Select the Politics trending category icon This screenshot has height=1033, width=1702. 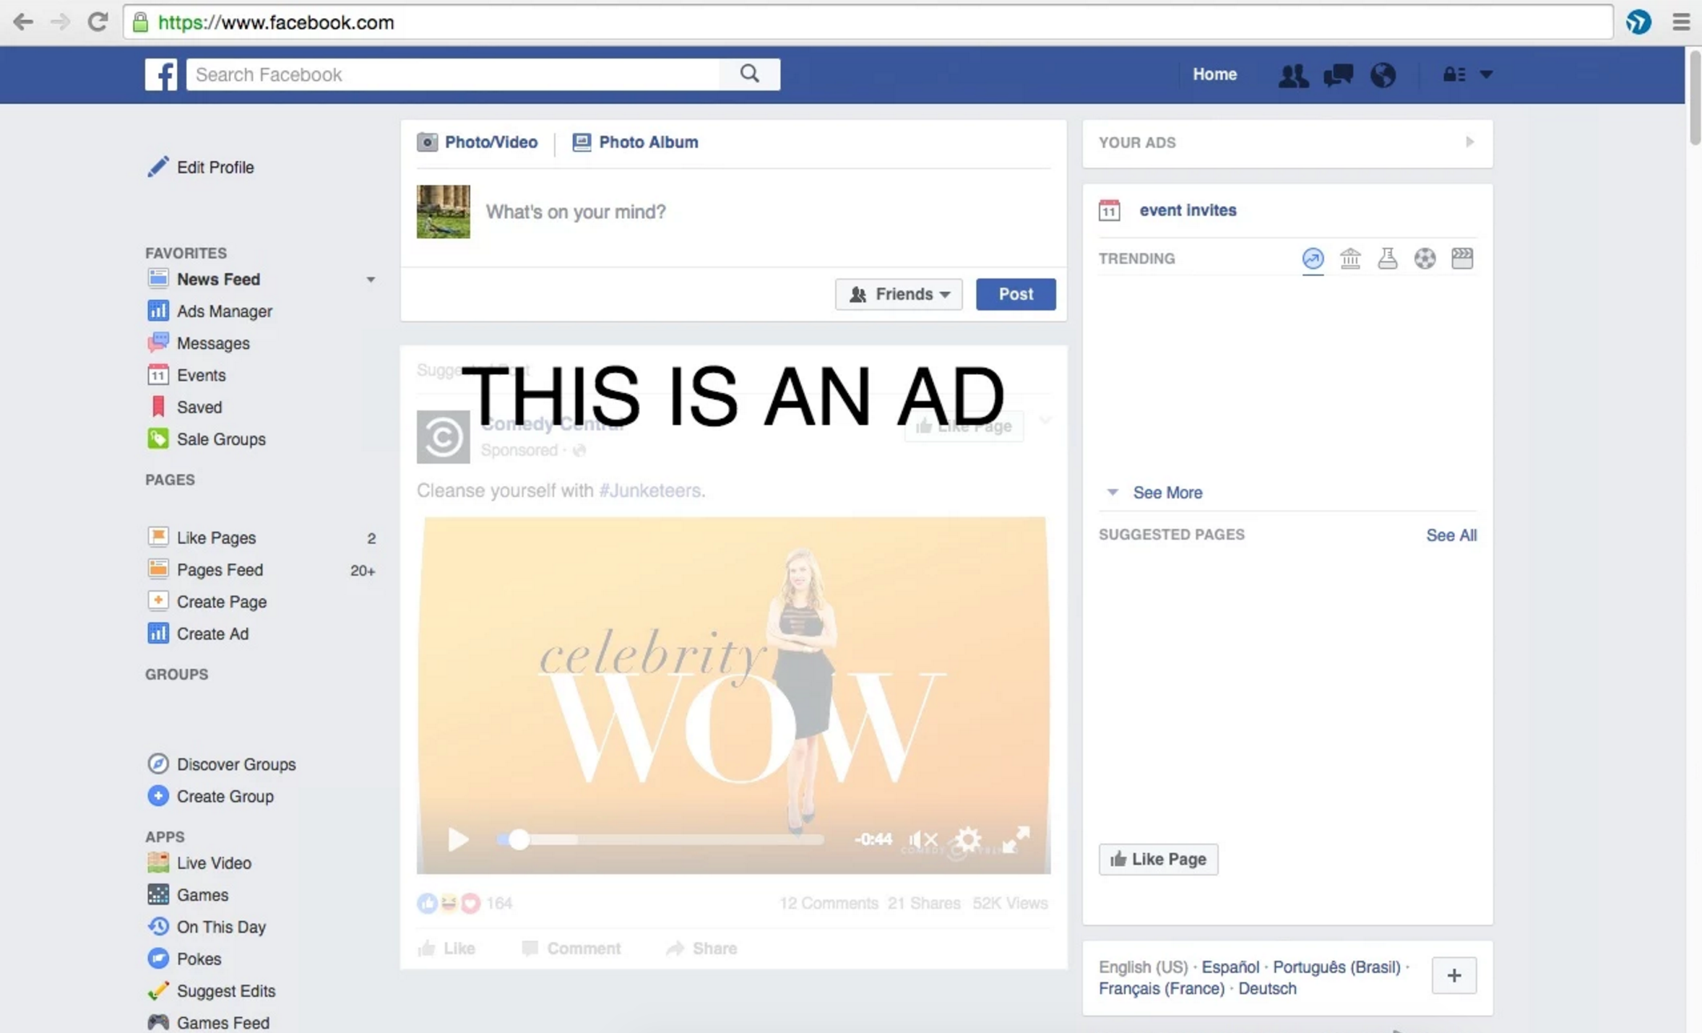point(1351,258)
